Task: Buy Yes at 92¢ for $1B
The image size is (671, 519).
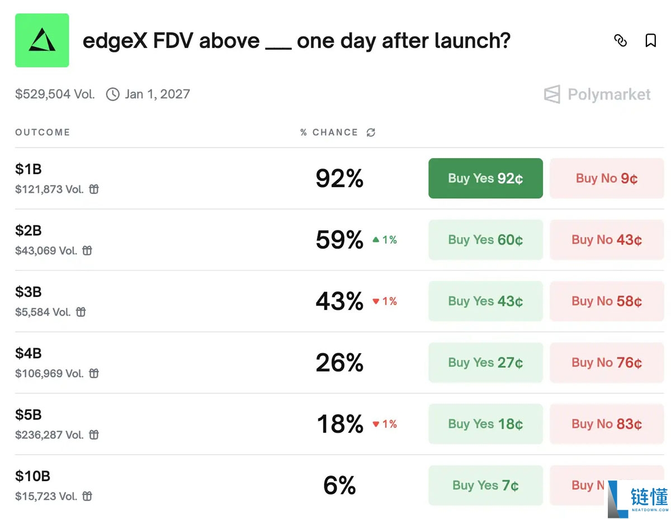Action: (x=485, y=178)
